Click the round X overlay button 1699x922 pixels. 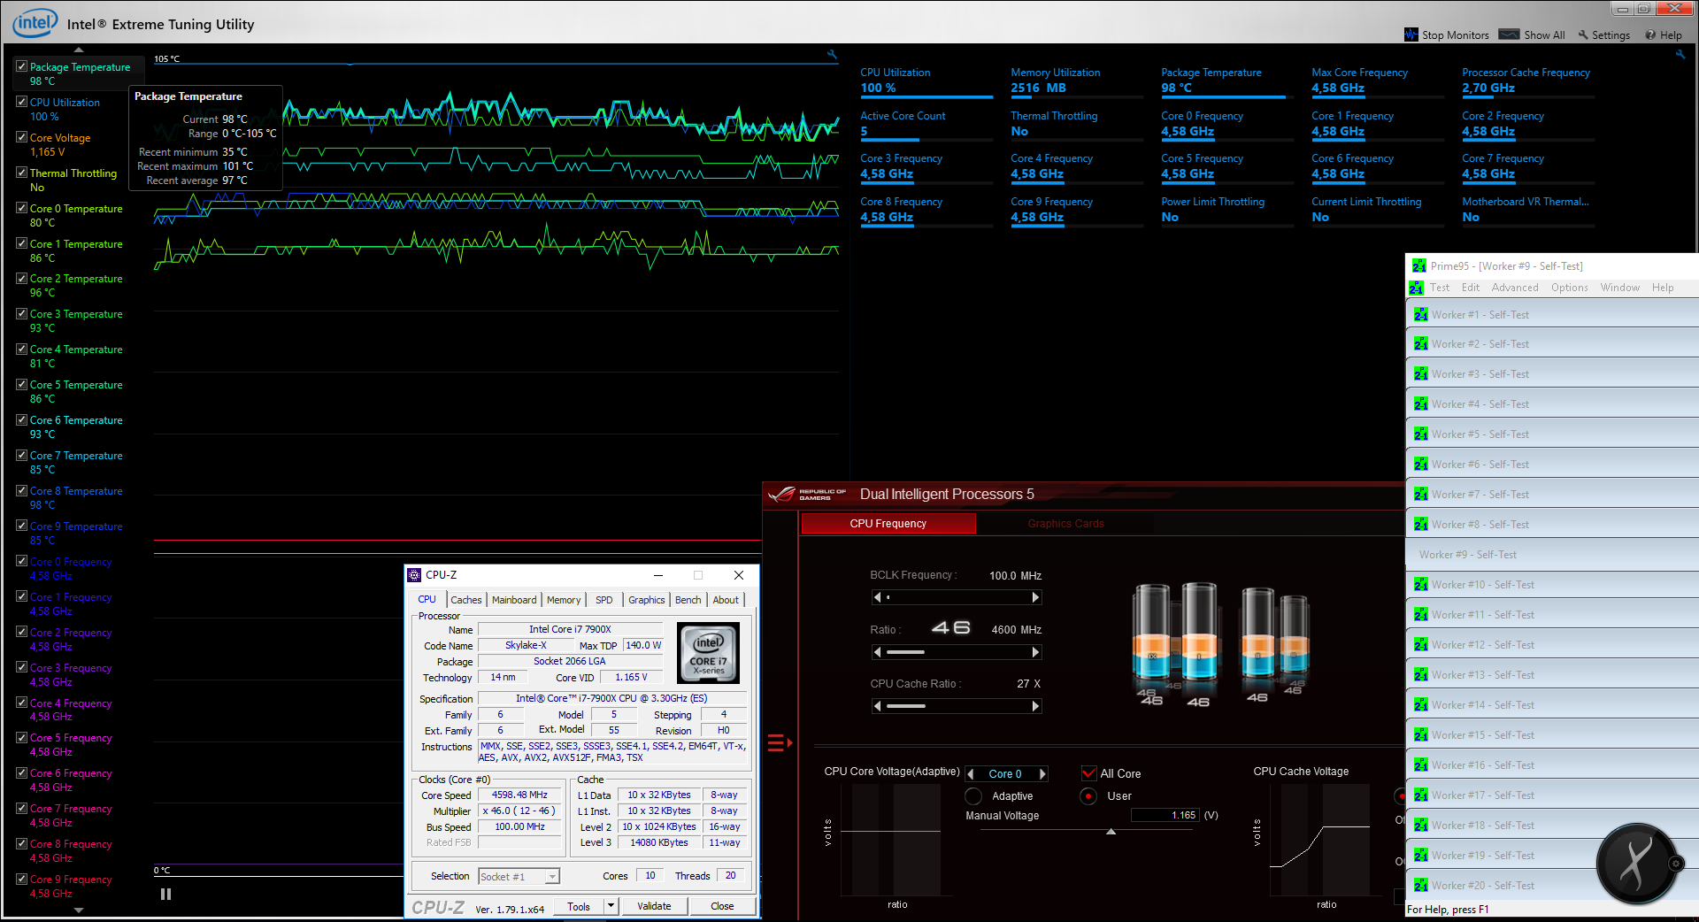pos(1635,863)
